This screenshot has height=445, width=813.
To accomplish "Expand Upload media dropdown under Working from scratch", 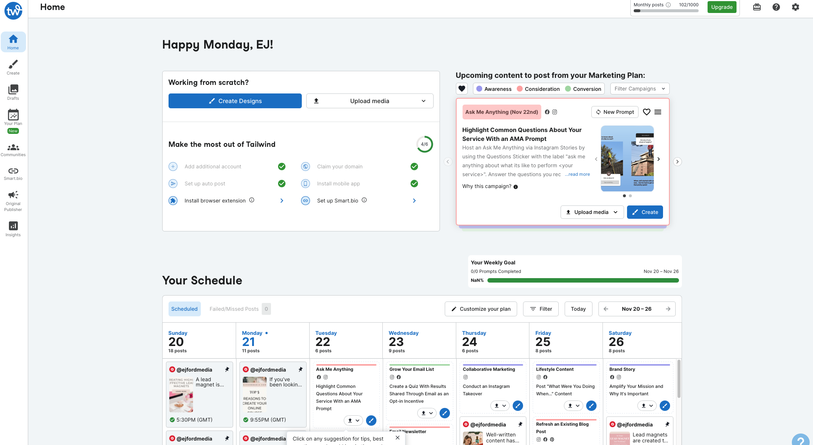I will 370,101.
